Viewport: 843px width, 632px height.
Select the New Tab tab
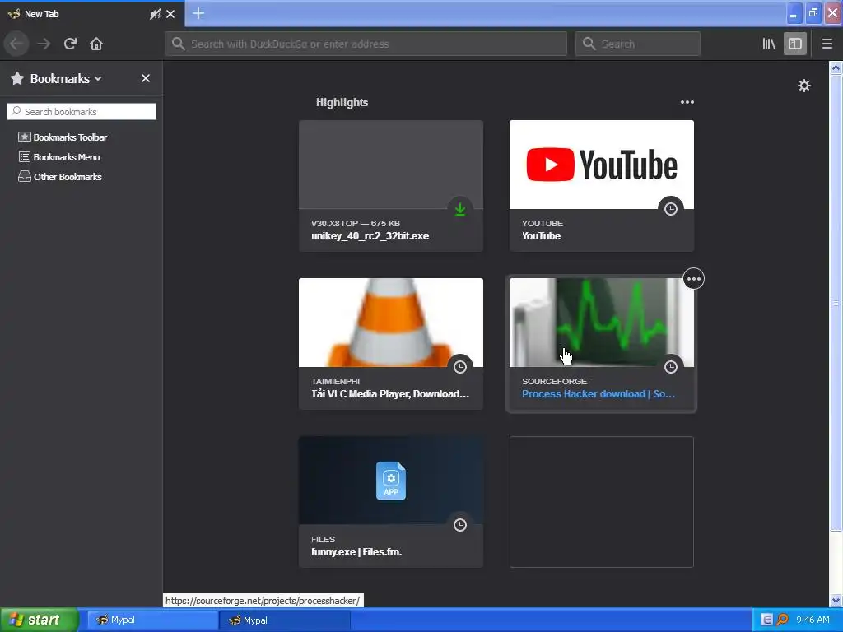[x=92, y=14]
